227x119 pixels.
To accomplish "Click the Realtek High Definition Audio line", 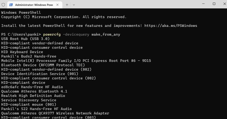I will click(33, 96).
